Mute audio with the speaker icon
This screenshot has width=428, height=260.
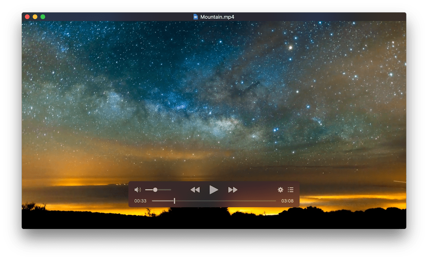click(x=138, y=190)
